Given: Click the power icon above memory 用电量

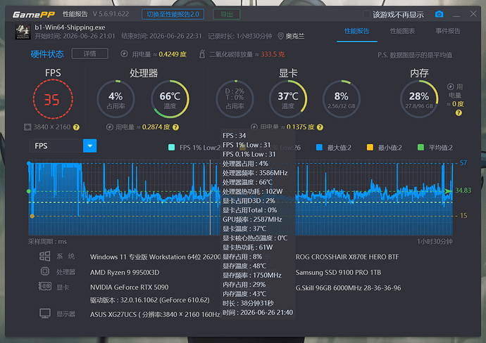Looking at the screenshot, I should tap(451, 86).
